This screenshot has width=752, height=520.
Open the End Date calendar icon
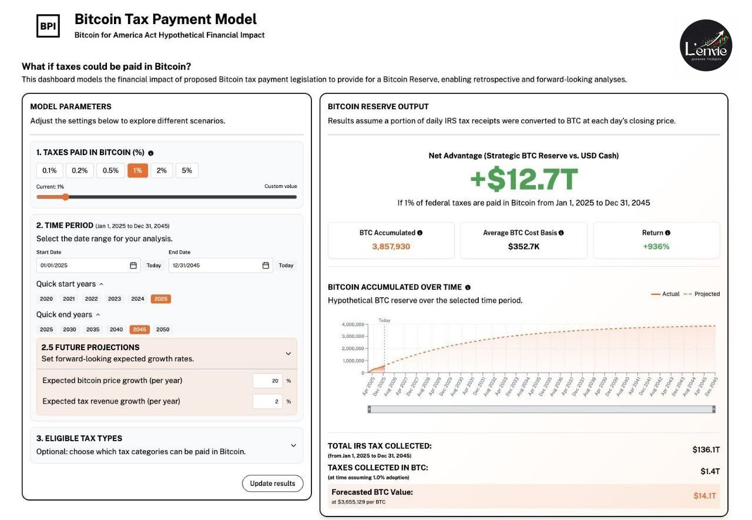[x=266, y=266]
